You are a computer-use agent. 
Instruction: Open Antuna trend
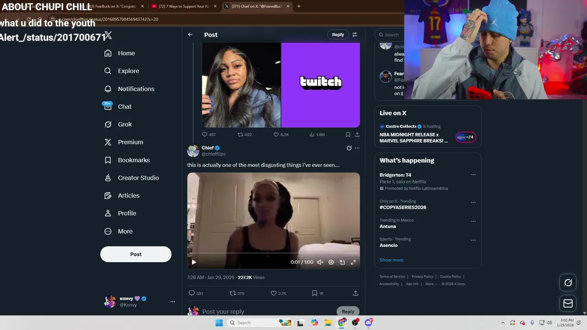point(388,226)
